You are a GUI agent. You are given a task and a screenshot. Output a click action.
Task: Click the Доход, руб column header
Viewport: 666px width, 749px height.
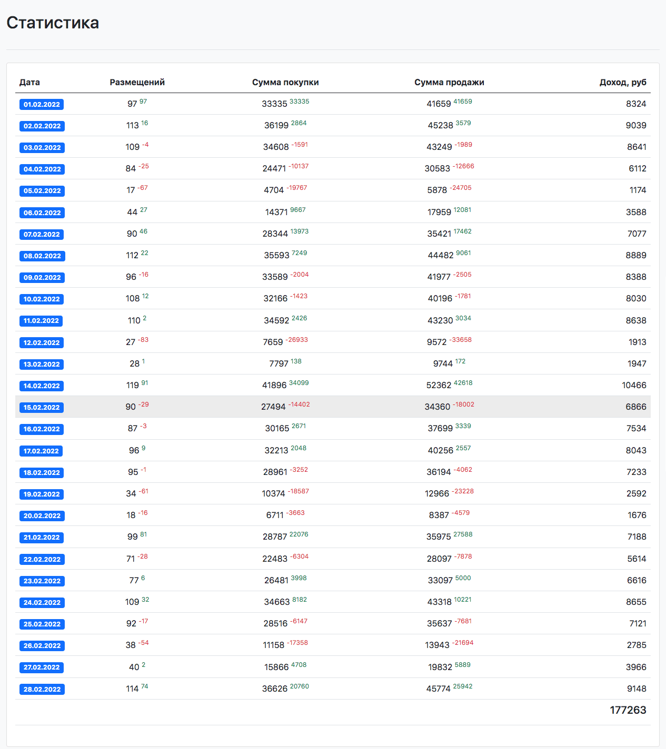[x=622, y=82]
